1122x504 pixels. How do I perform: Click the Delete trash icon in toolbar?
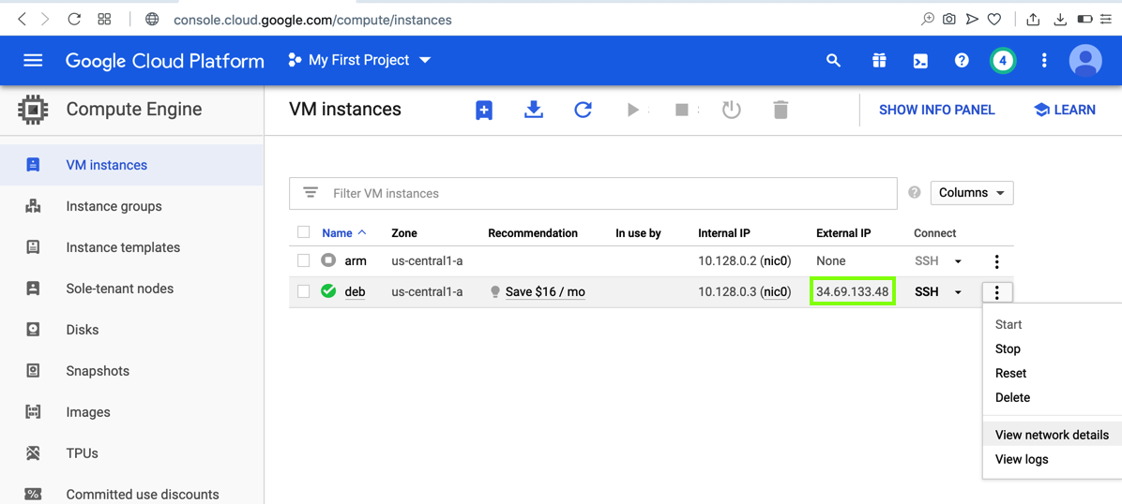click(x=781, y=111)
